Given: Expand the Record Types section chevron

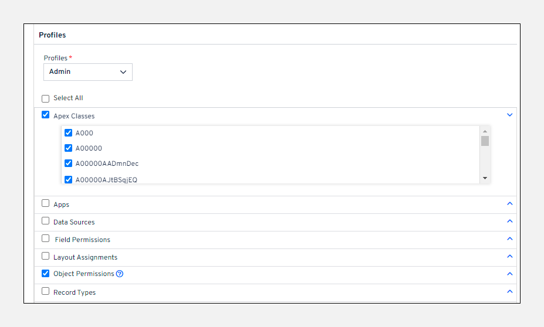Looking at the screenshot, I should (509, 291).
